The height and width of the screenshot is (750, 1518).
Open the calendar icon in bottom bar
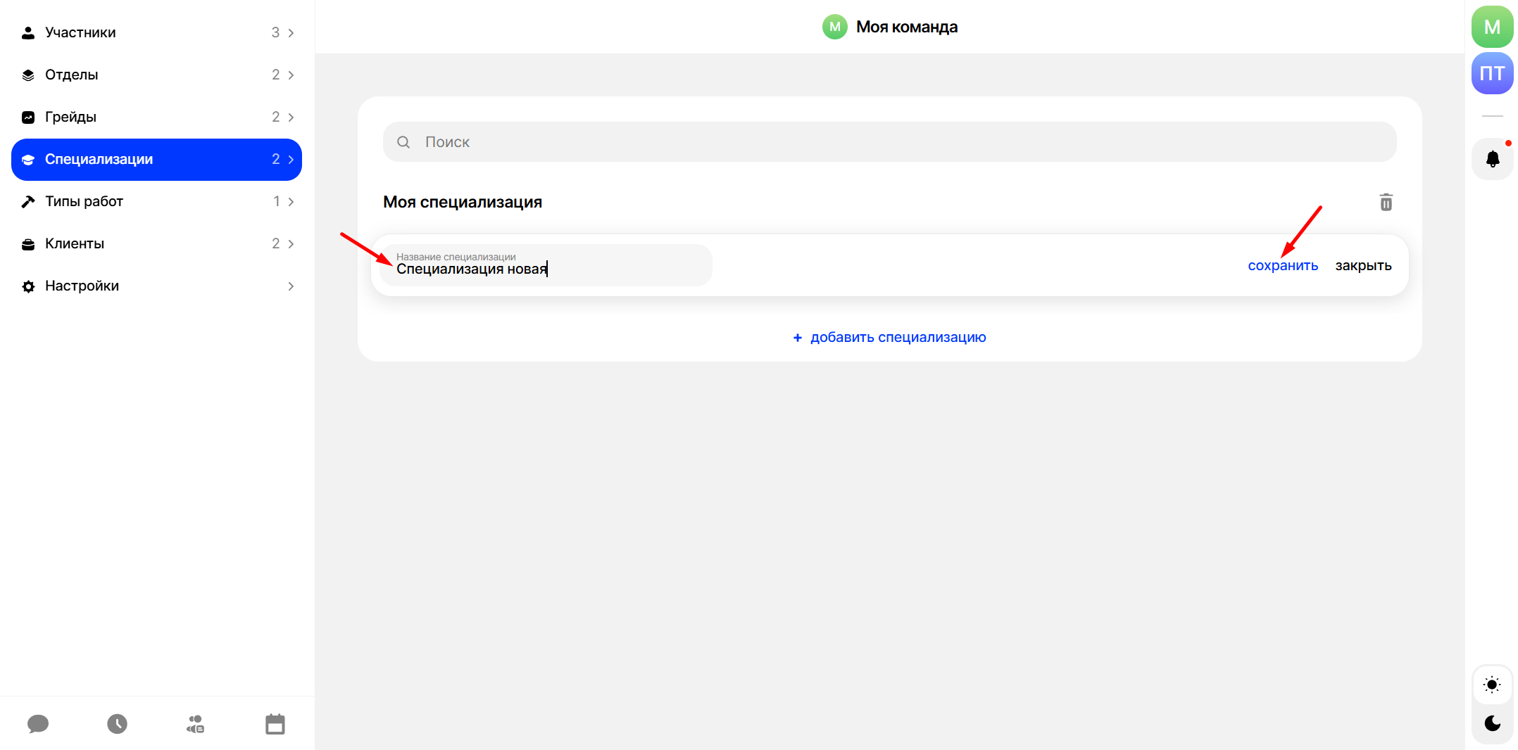275,723
